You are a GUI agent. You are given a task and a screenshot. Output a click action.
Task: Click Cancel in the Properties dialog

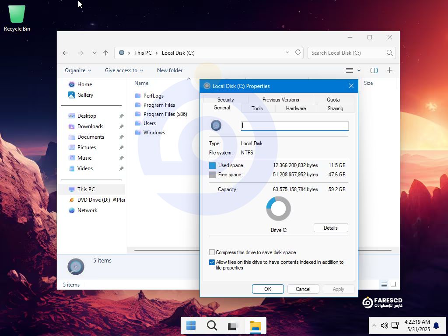303,289
